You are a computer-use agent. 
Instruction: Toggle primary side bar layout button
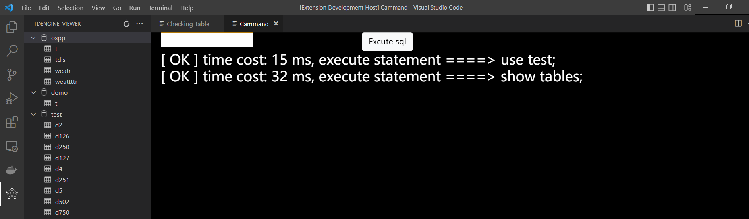pyautogui.click(x=650, y=8)
